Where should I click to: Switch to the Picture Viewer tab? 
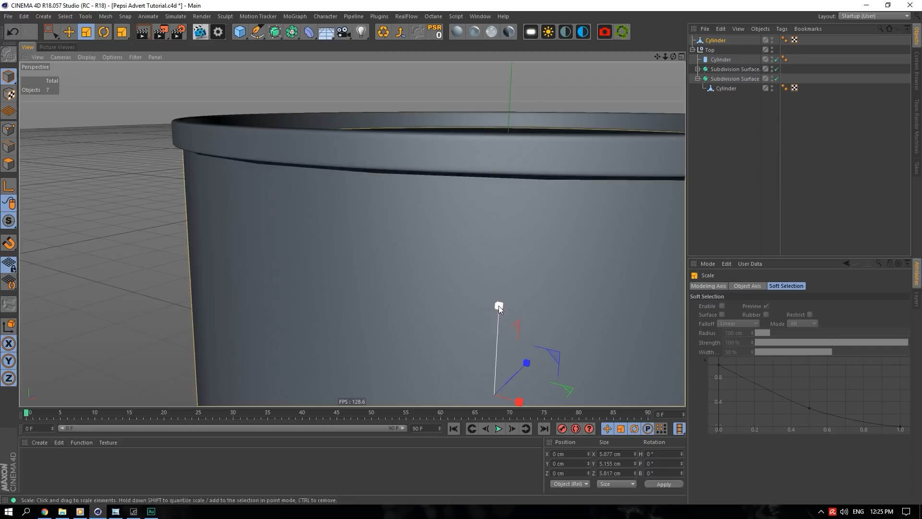click(57, 47)
